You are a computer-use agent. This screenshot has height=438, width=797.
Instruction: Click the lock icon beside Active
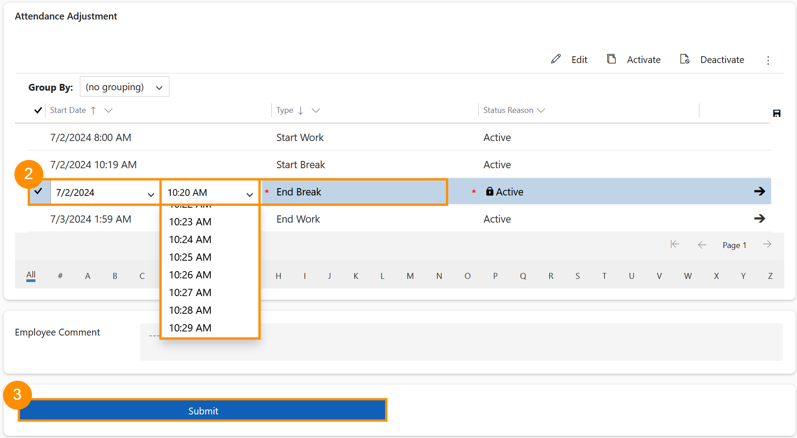point(490,191)
